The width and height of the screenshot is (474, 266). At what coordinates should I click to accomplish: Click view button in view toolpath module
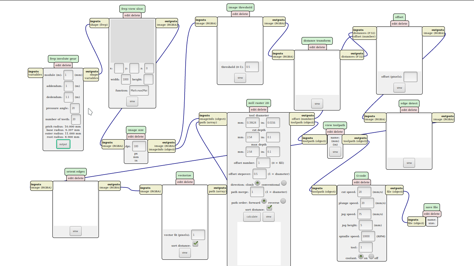(x=335, y=152)
